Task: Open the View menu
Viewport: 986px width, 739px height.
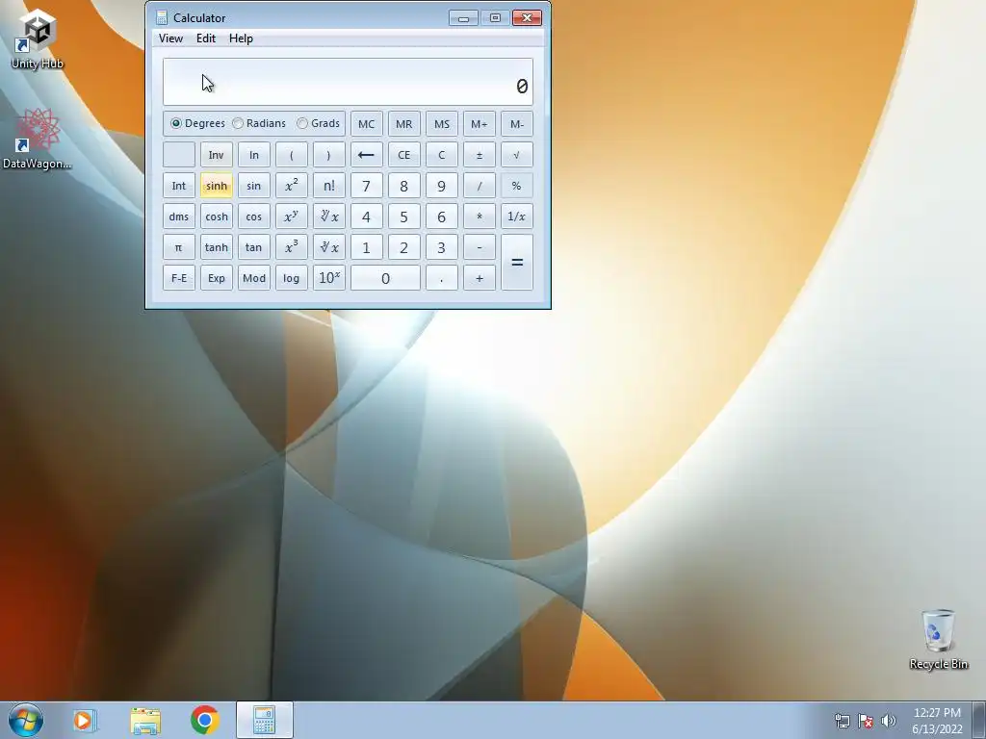Action: pos(170,38)
